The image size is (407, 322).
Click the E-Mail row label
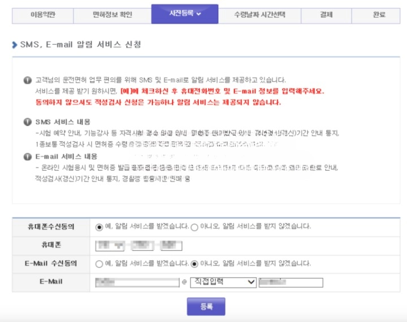(51, 282)
